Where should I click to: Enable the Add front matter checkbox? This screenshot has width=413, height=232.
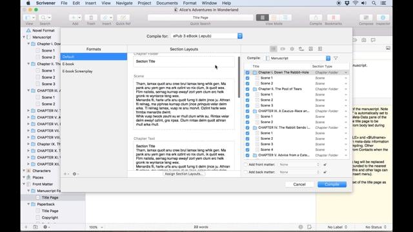pos(245,164)
